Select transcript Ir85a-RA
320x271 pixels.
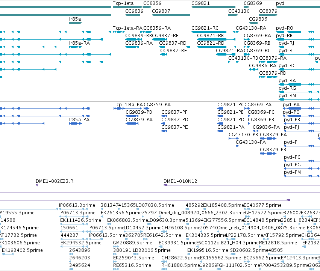(x=79, y=43)
